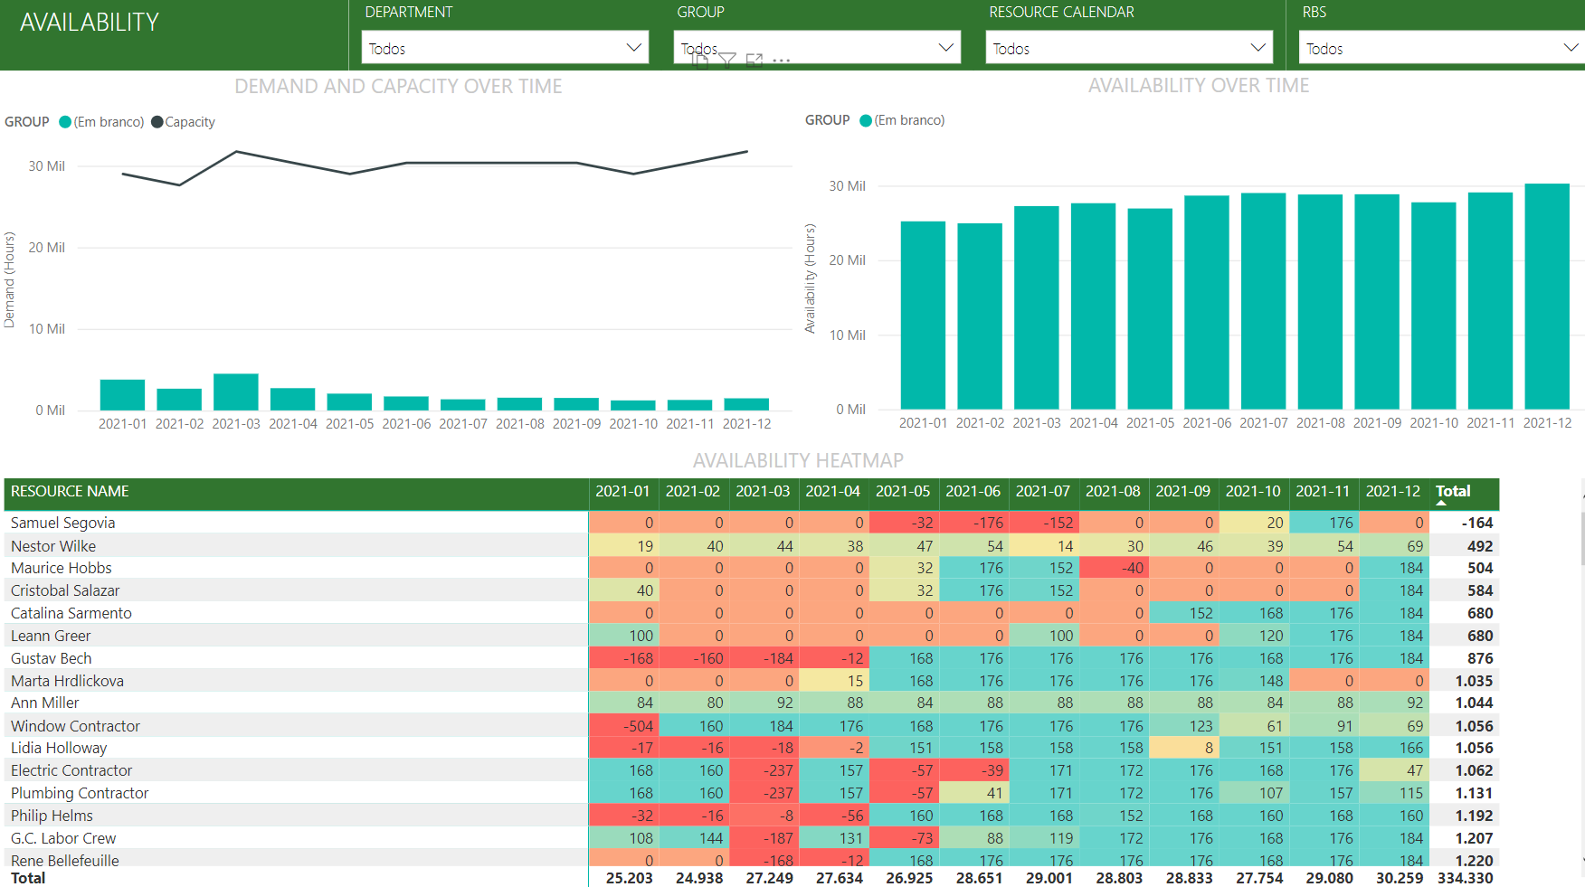Viewport: 1585px width, 887px height.
Task: Click the Availability Heatmap title
Action: 798,460
